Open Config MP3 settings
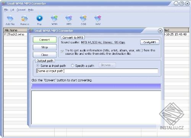Image resolution: width=191 pixels, height=138 pixels. point(150,42)
